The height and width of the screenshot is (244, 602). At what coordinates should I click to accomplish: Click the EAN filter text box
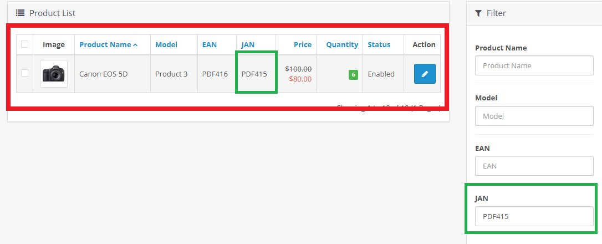(x=534, y=166)
